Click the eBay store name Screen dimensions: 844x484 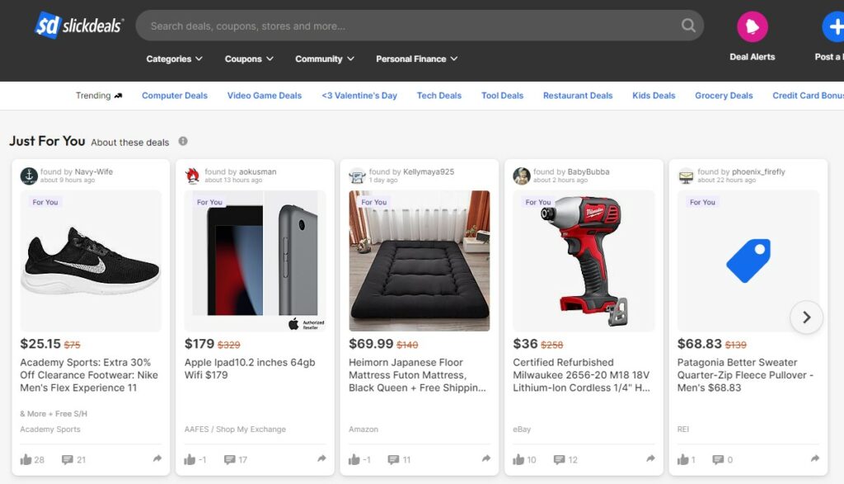(522, 429)
